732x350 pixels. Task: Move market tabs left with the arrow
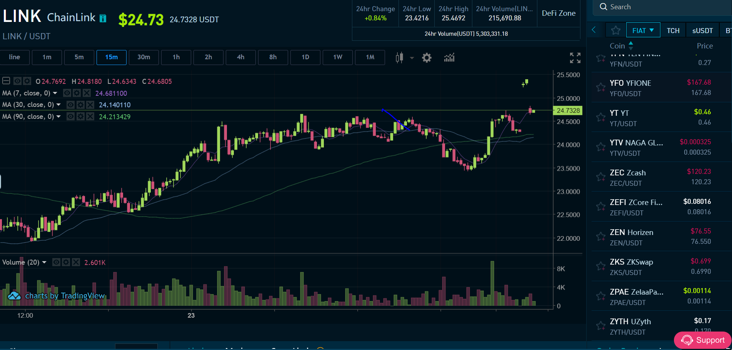point(594,30)
